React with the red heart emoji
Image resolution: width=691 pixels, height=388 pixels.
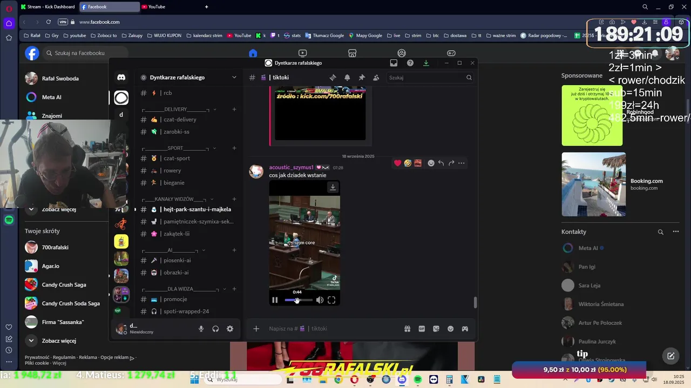(398, 163)
